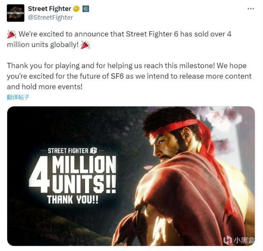Open the @StreetFighter handle link

[50, 17]
